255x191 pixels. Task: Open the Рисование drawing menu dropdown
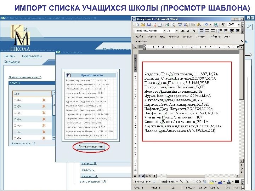coord(143,182)
